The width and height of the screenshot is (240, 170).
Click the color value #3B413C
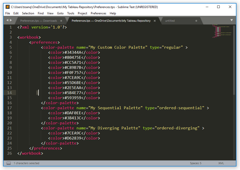[x=73, y=118]
